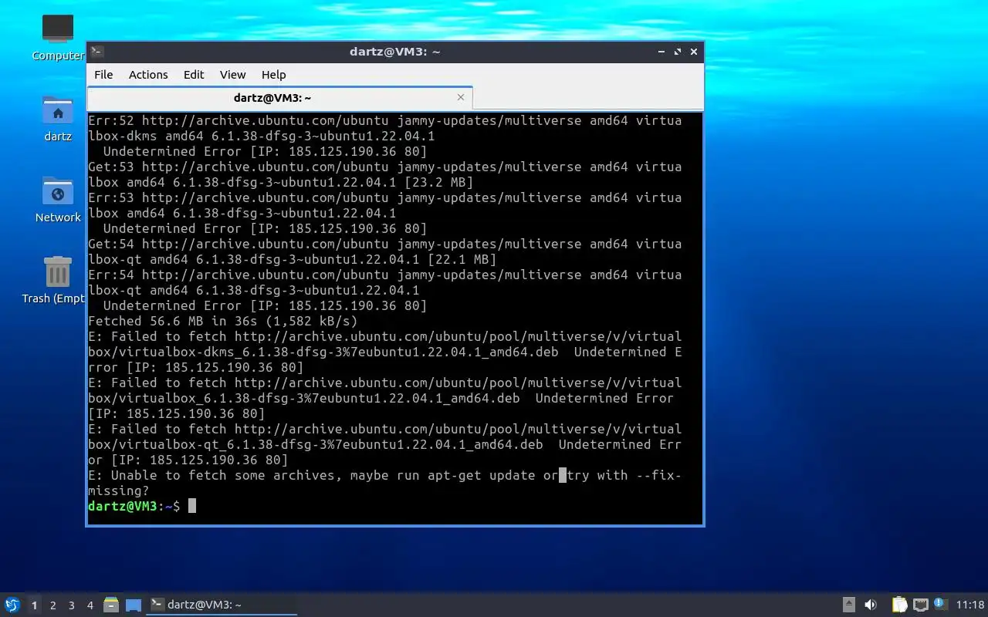The image size is (988, 617).
Task: Open the Help menu in the terminal
Action: click(x=274, y=75)
